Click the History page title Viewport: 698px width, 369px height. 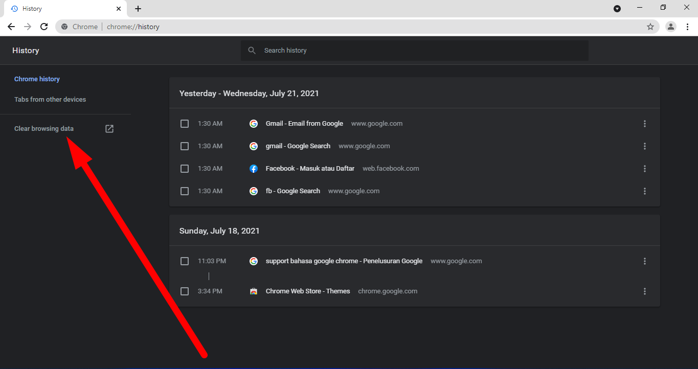point(26,51)
